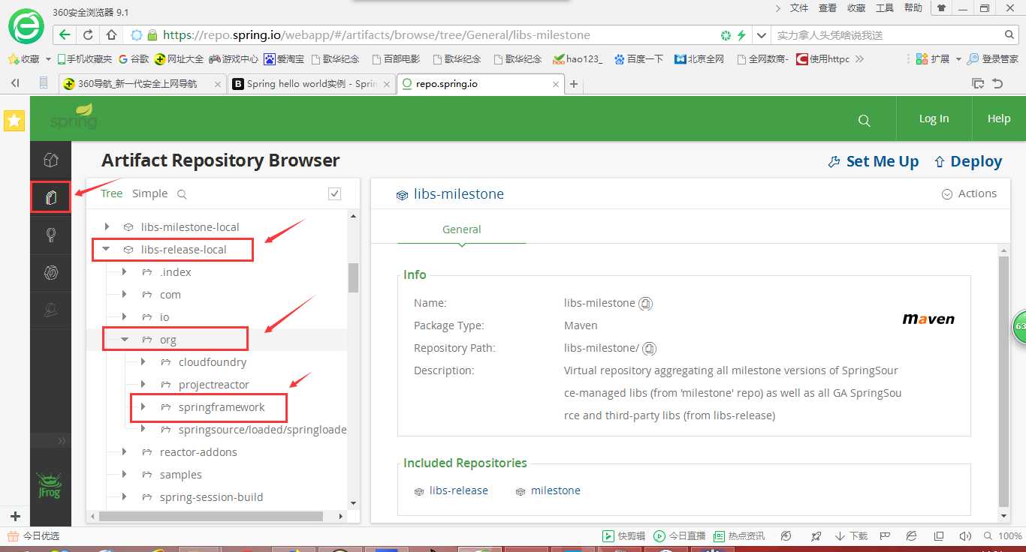This screenshot has height=552, width=1026.
Task: Select the Spring hello world browser tab
Action: [x=311, y=84]
